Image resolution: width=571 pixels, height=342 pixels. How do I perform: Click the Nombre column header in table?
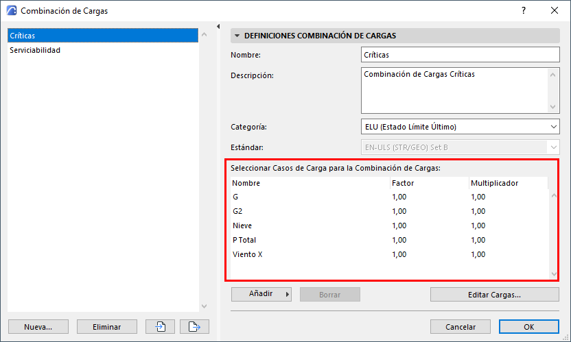[x=310, y=183]
